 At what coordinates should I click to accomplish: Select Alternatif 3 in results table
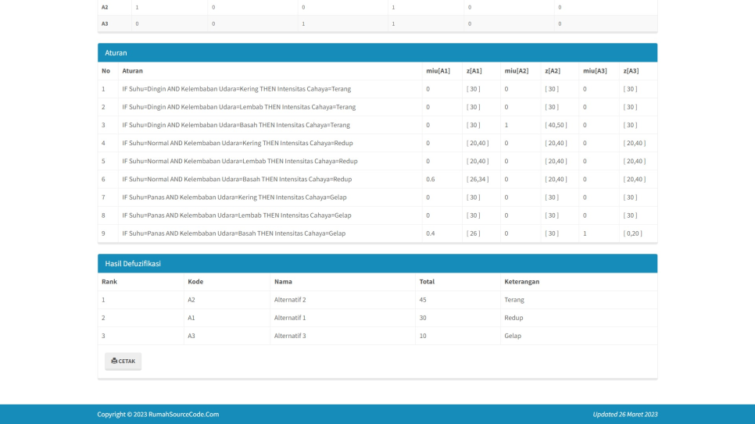(290, 336)
